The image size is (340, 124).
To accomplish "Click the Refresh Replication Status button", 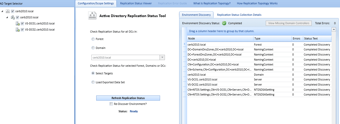I will [128, 98].
